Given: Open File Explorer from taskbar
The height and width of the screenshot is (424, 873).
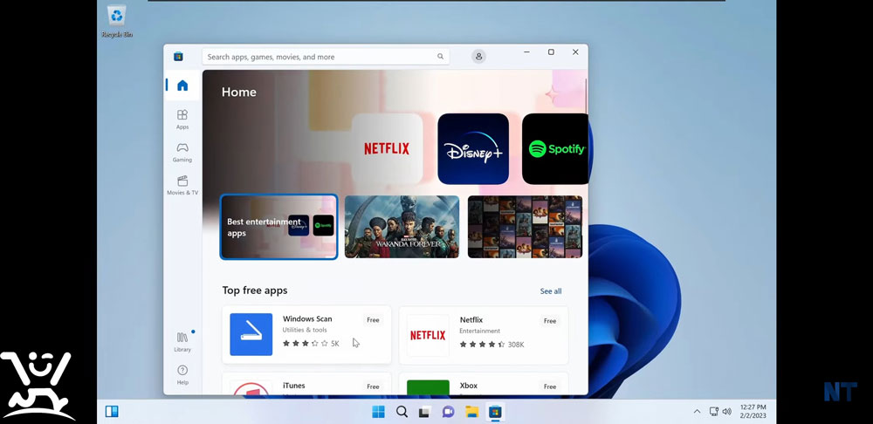Looking at the screenshot, I should 471,412.
